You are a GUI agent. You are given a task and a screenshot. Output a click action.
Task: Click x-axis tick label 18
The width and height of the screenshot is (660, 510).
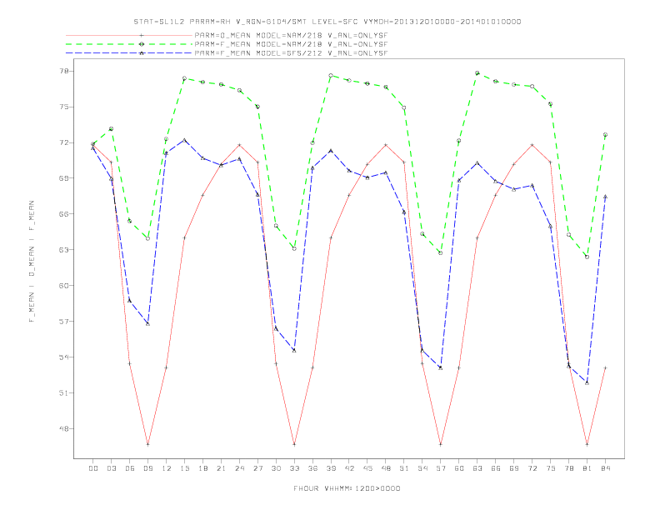[x=202, y=468]
